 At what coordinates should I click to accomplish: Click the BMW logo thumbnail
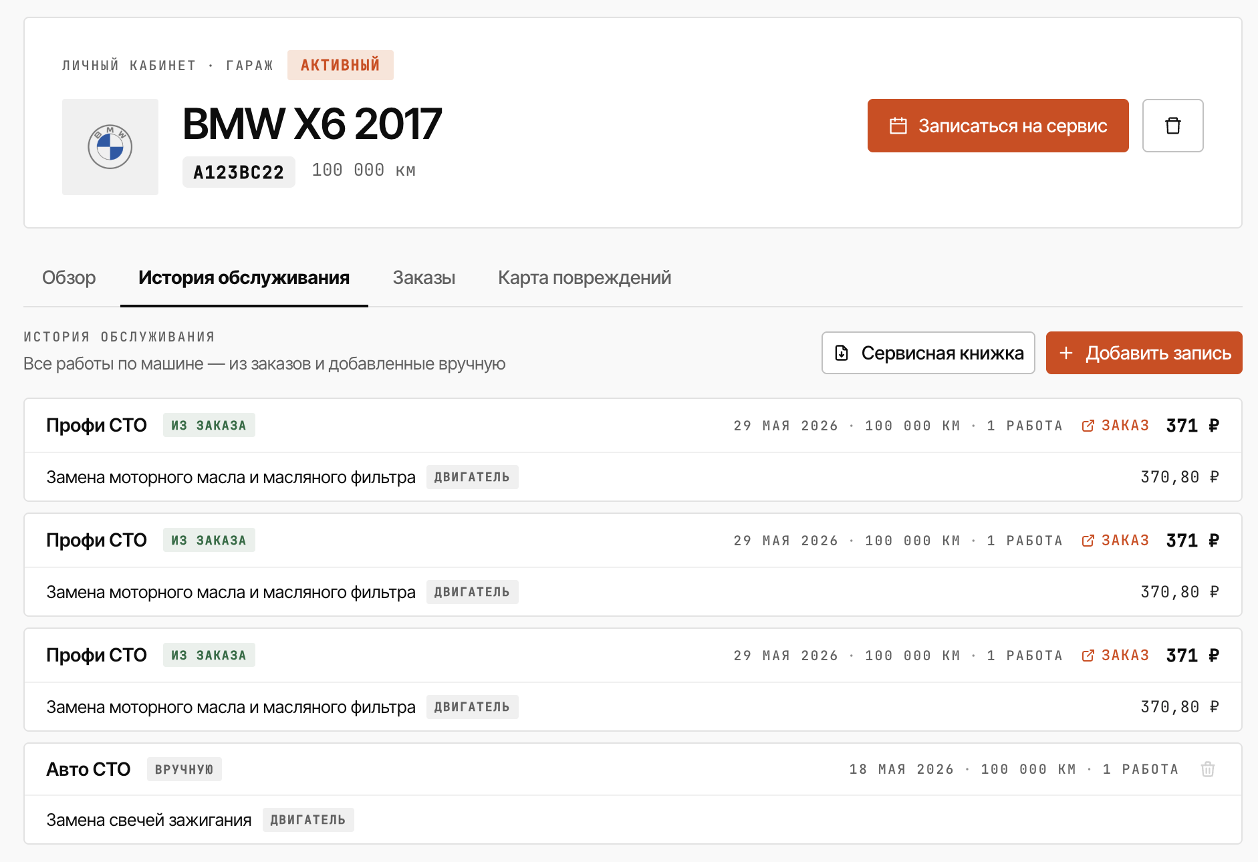tap(110, 147)
